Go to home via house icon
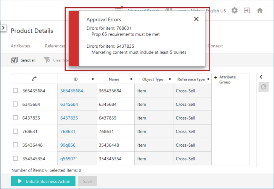 tap(260, 10)
